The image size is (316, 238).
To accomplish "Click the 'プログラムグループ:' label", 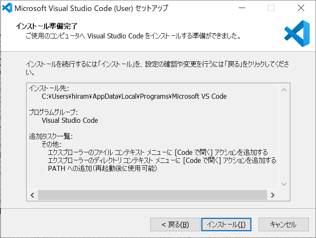I will (x=53, y=112).
